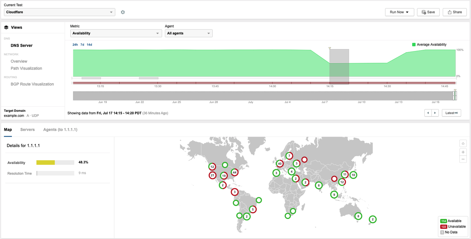Screen dimensions: 471x239
Task: Open the Agents (to 1.1.1.1) tab
Action: point(60,130)
